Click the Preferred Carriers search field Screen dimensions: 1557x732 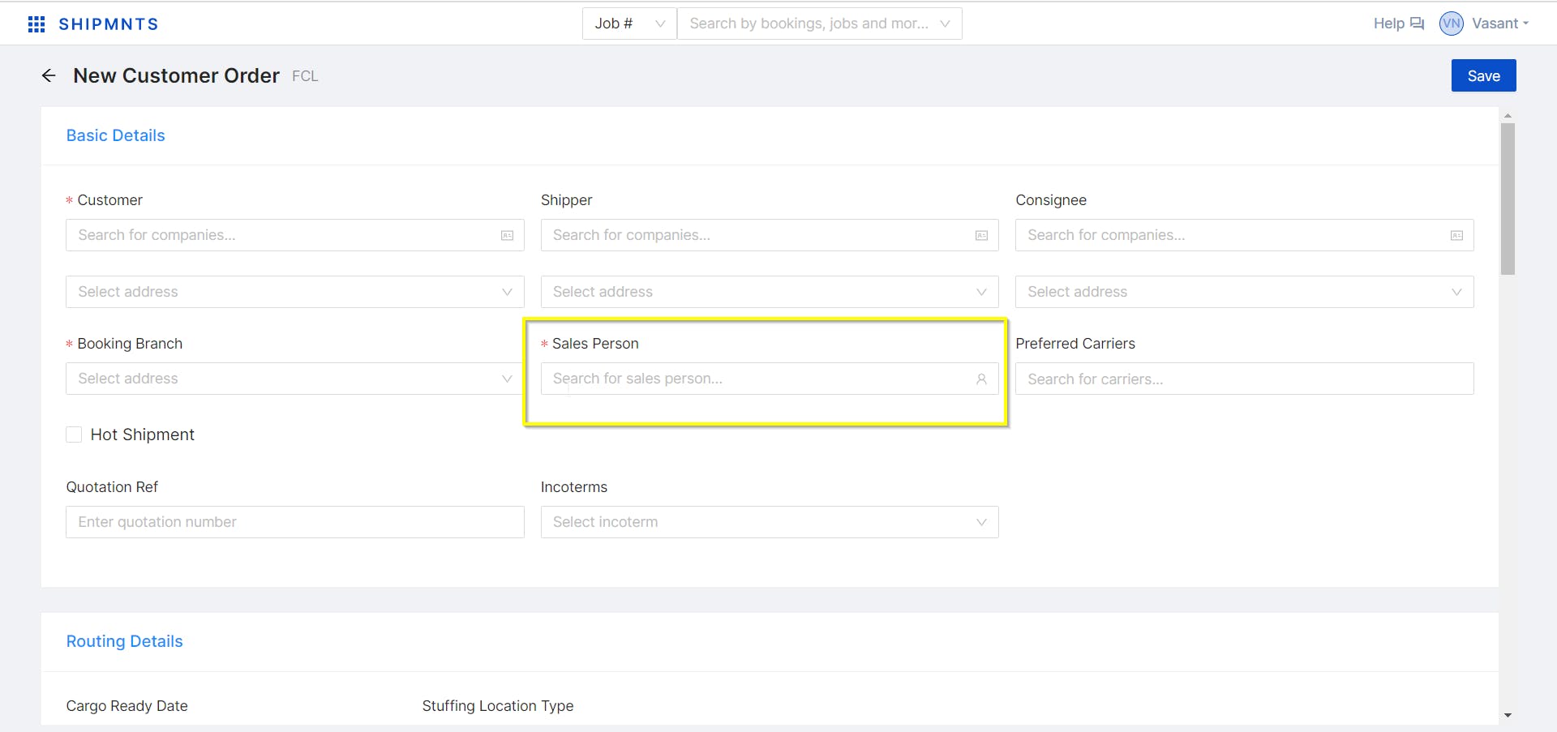1244,379
